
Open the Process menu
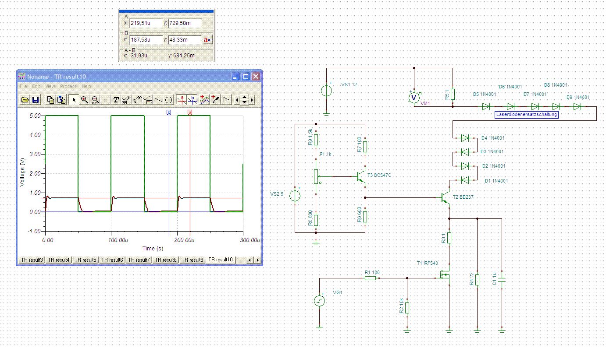68,87
